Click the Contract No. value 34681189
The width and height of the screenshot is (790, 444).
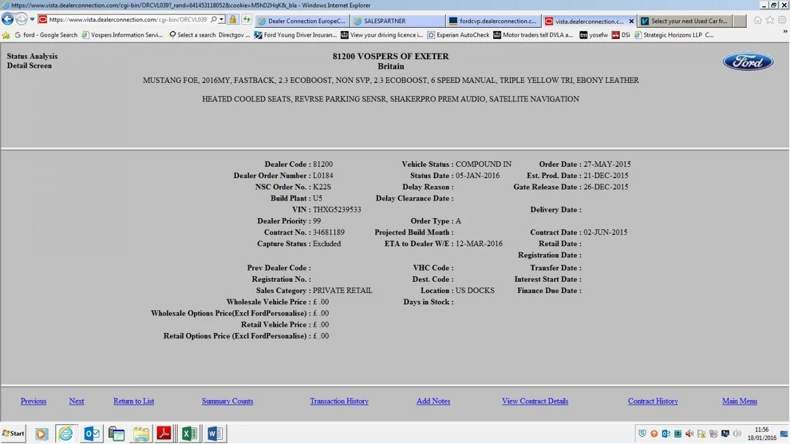329,232
